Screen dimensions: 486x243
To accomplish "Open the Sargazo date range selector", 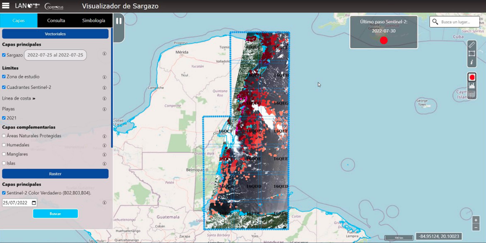I will [x=55, y=55].
